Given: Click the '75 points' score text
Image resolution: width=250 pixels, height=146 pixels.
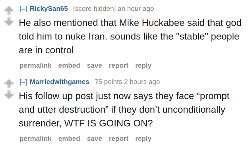Looking at the screenshot, I should click(109, 82).
